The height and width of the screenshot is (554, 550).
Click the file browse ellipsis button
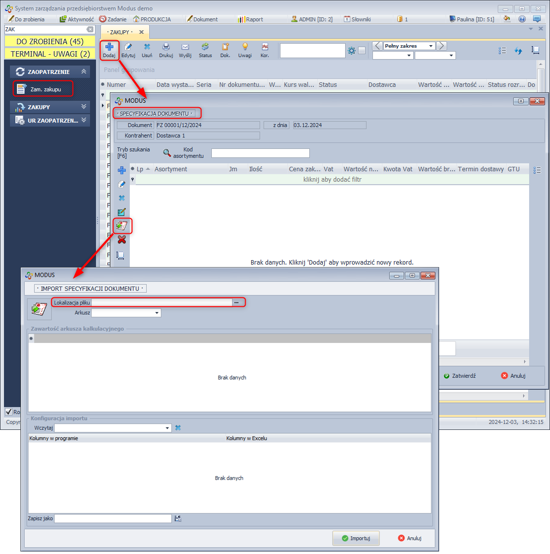pos(236,302)
